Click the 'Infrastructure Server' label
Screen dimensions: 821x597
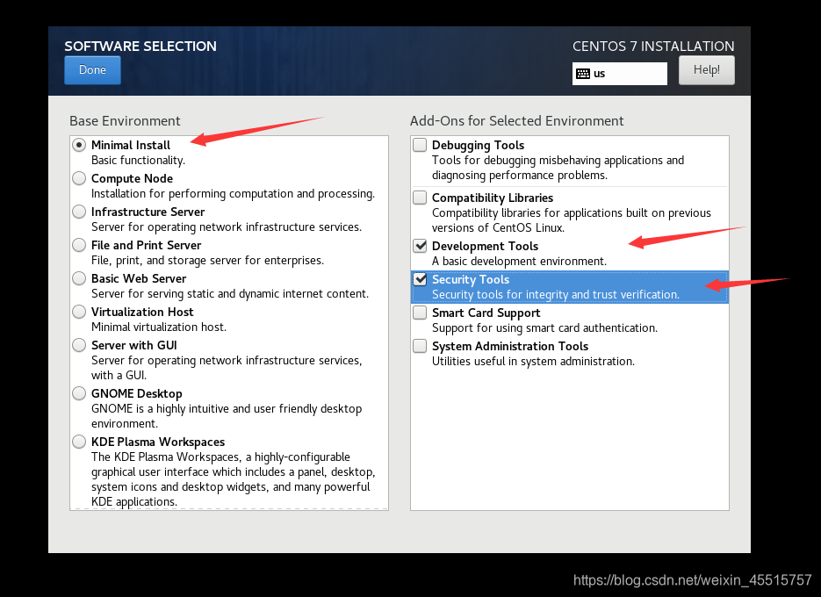(148, 212)
